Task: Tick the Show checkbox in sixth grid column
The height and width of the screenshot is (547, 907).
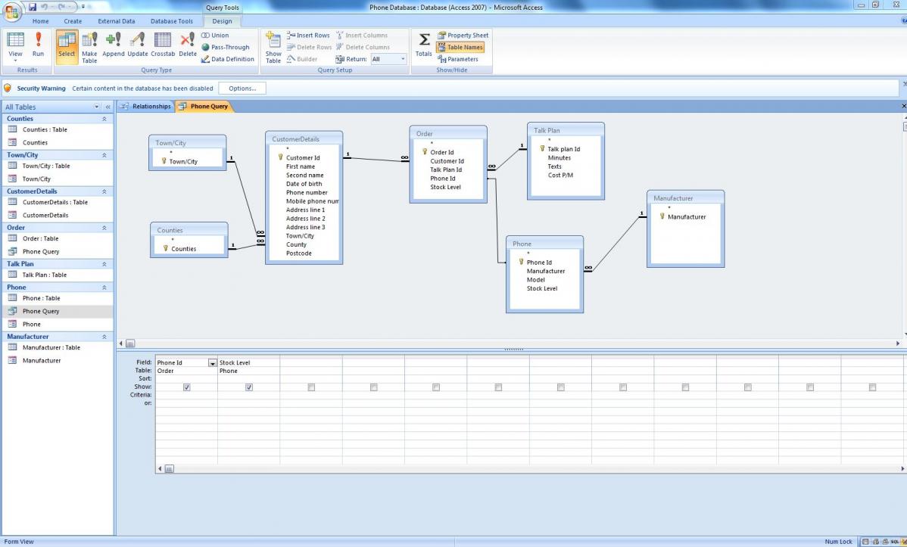Action: [499, 387]
